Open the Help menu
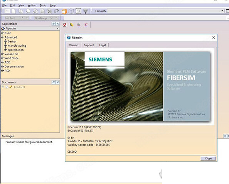 pos(53,5)
